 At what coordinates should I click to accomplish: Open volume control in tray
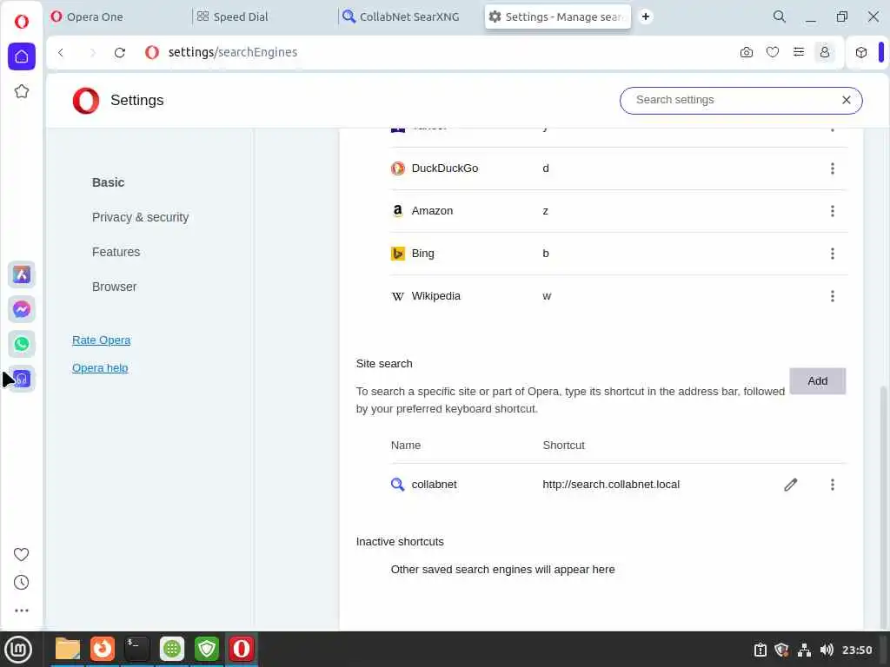tap(827, 650)
